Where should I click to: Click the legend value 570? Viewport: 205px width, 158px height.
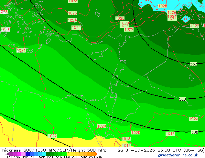pos(75,157)
